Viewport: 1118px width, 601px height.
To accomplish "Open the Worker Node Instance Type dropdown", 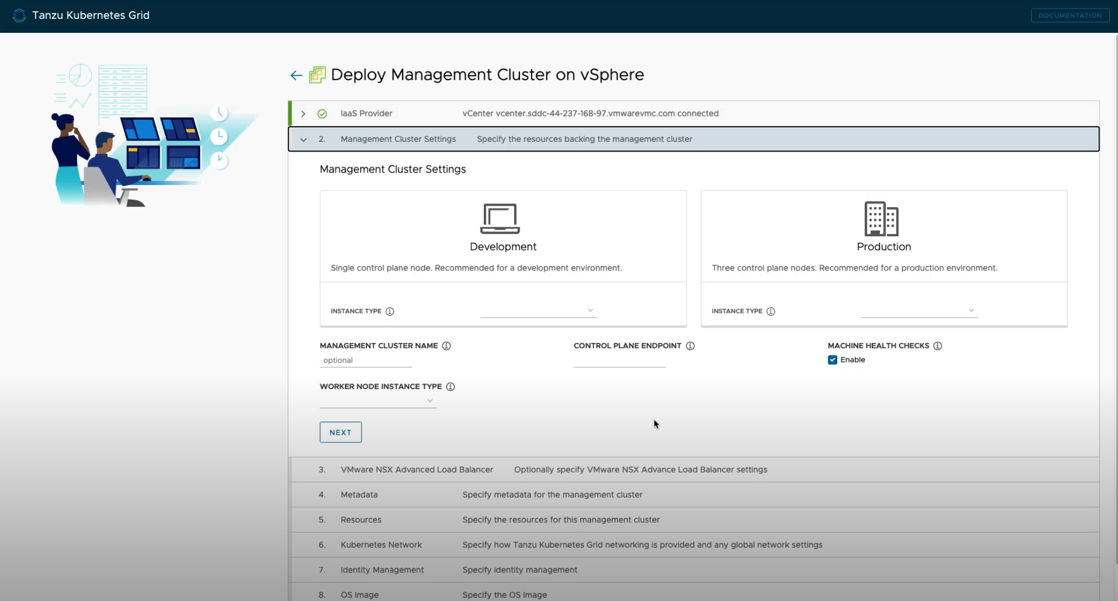I will coord(378,400).
